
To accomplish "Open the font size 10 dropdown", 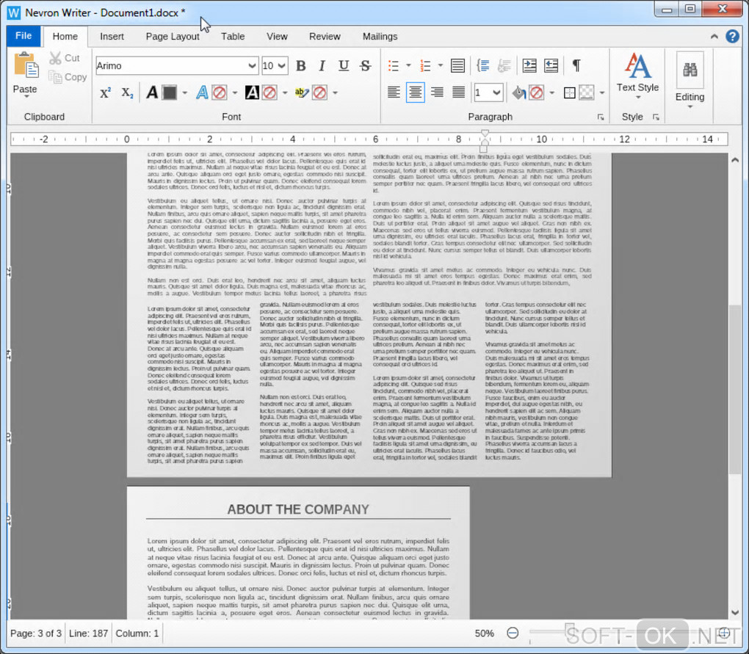I will click(x=282, y=66).
